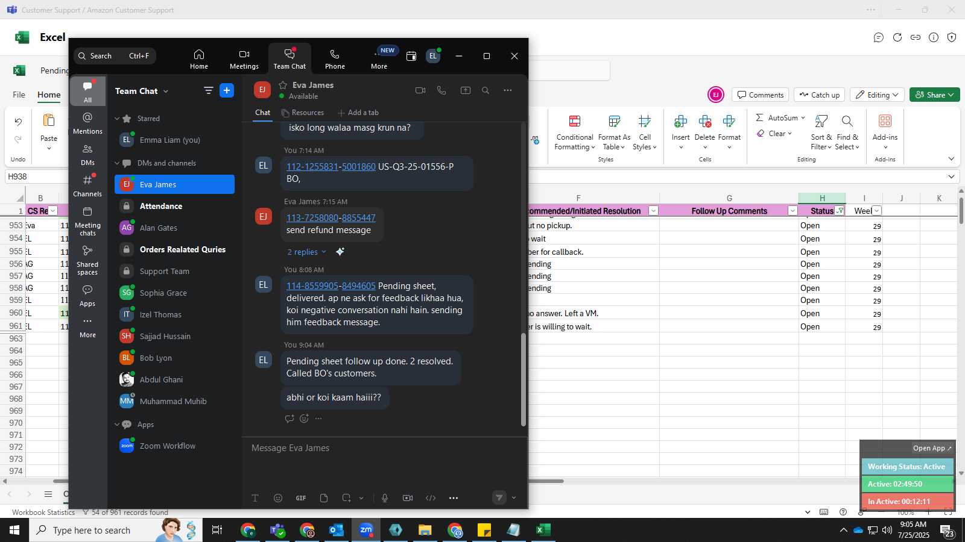Open GIF picker in message toolbar
965x542 pixels.
click(301, 498)
